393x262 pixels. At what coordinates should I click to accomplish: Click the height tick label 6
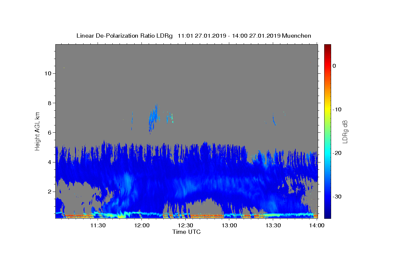tap(49, 132)
